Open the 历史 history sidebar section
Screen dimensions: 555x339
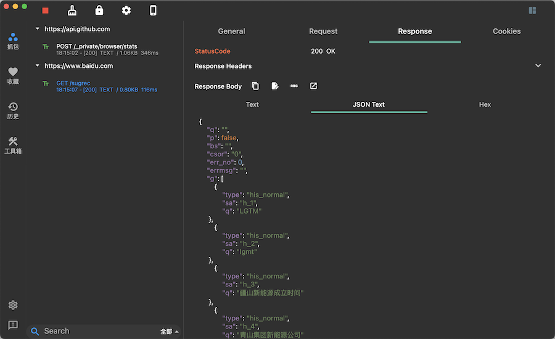click(x=13, y=111)
